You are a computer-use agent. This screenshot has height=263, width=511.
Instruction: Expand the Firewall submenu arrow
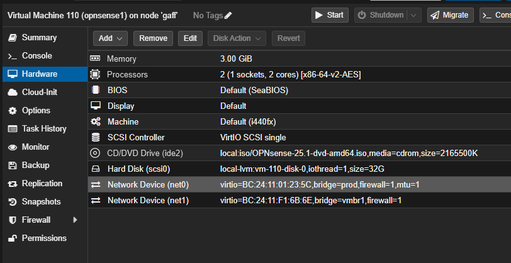click(x=76, y=220)
